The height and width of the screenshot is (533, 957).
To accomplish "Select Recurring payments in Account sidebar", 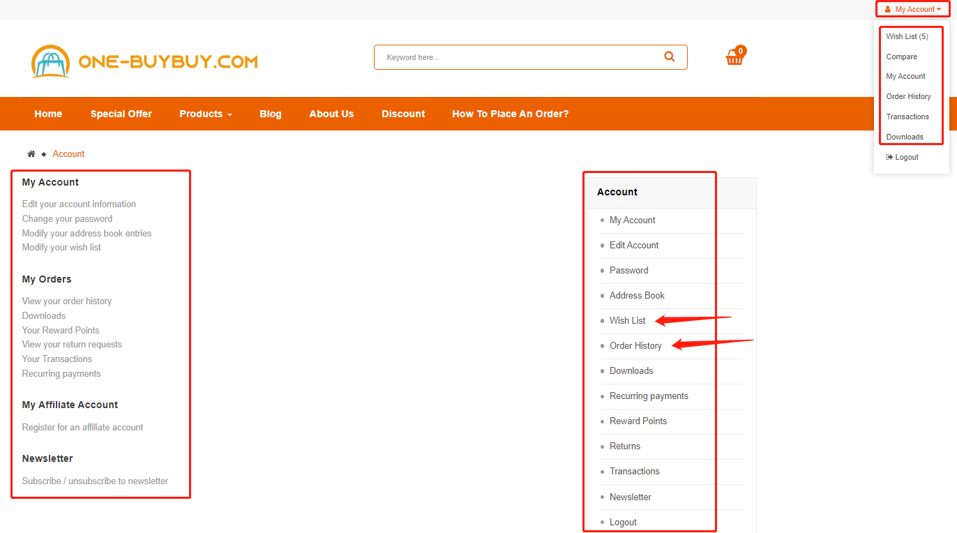I will pos(649,396).
